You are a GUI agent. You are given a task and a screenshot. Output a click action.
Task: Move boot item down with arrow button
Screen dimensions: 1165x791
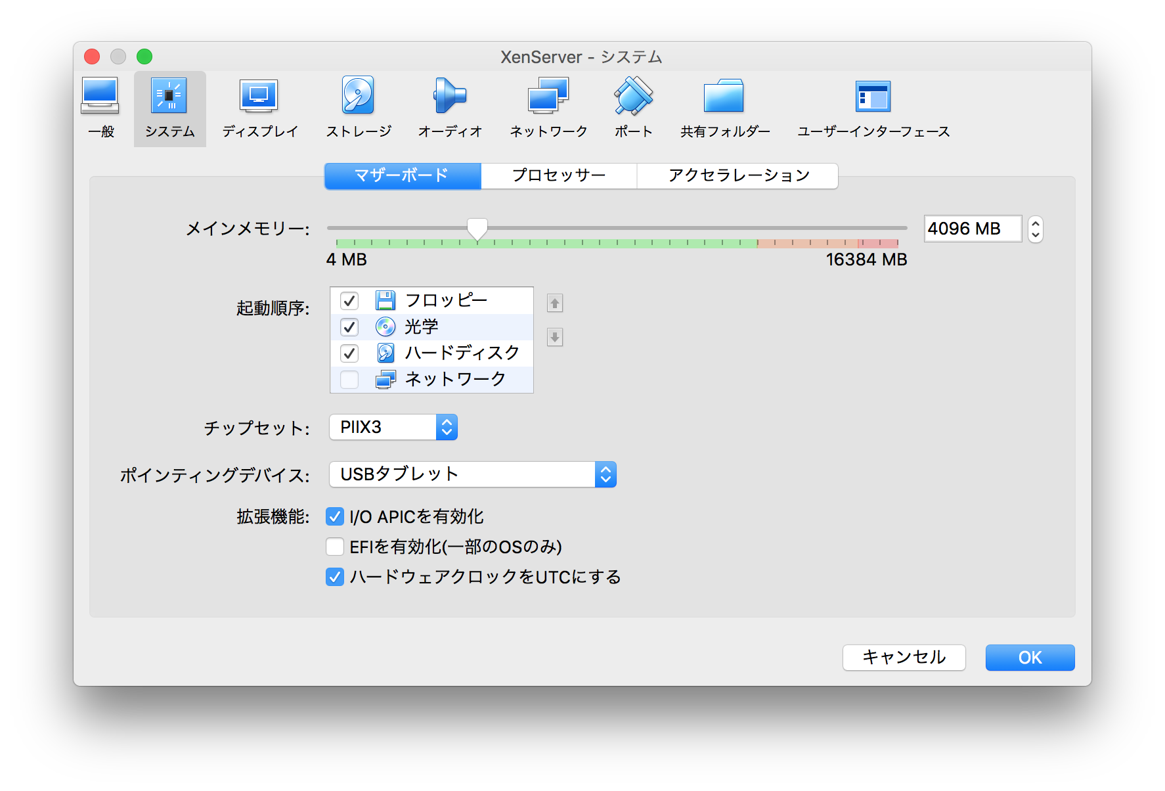click(x=555, y=337)
